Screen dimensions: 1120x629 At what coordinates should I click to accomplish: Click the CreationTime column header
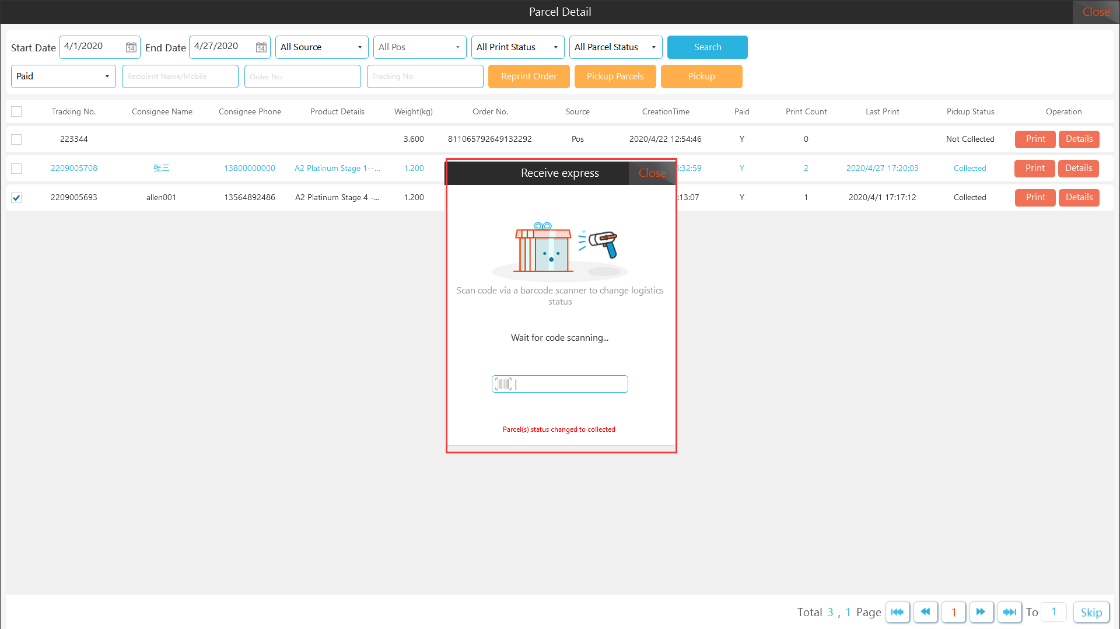[x=666, y=111]
